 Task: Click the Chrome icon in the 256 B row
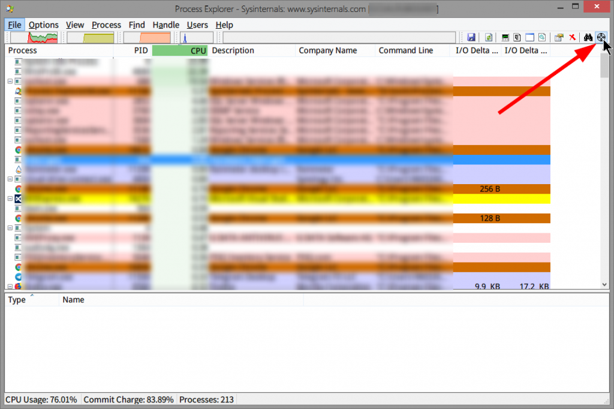[x=18, y=189]
